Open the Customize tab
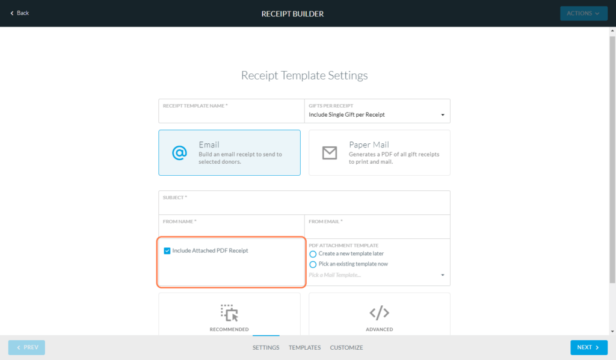 tap(346, 347)
